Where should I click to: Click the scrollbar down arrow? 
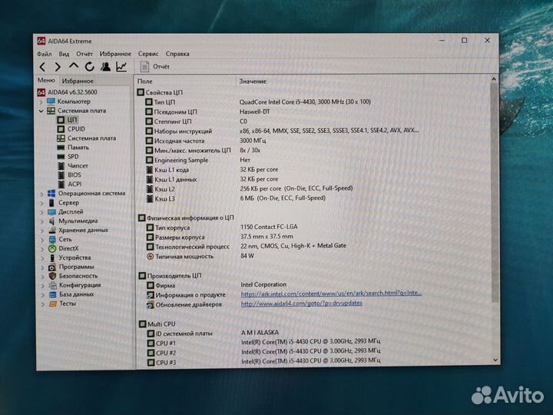tap(495, 360)
